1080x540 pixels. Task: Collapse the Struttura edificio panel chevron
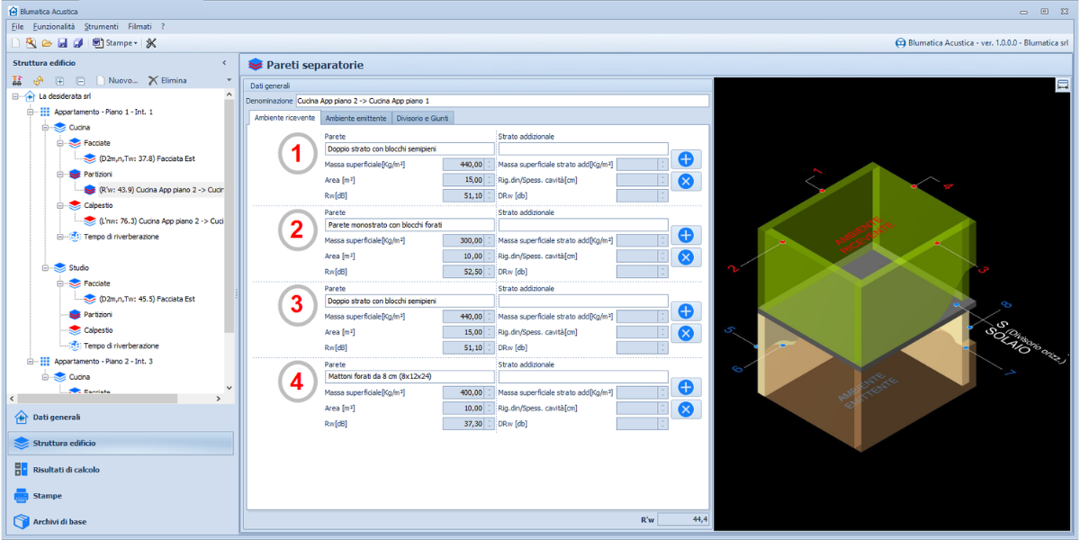(x=224, y=63)
